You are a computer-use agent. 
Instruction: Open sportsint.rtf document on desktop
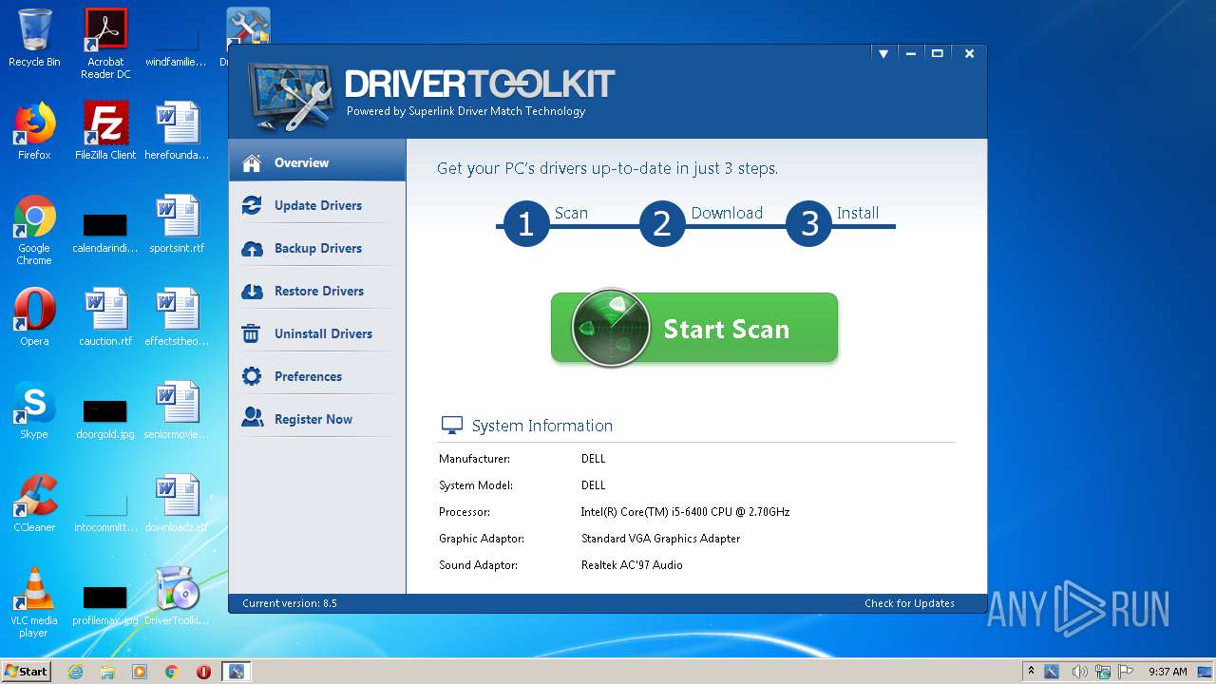pos(177,224)
